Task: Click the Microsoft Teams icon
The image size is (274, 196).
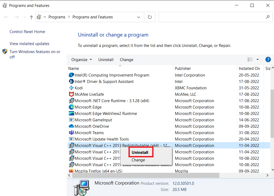Action: 71,133
